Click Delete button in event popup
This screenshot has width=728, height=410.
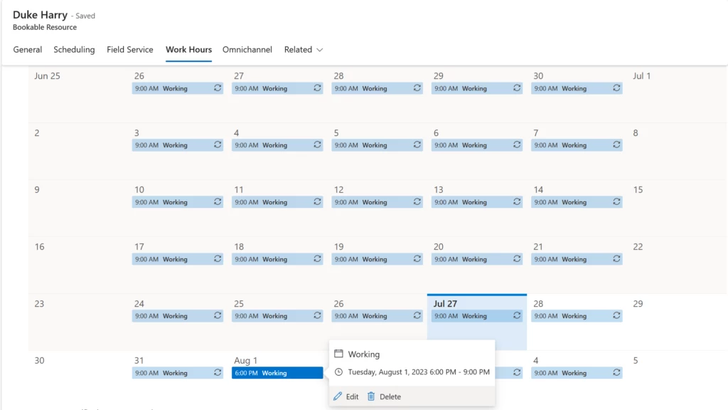pyautogui.click(x=390, y=396)
